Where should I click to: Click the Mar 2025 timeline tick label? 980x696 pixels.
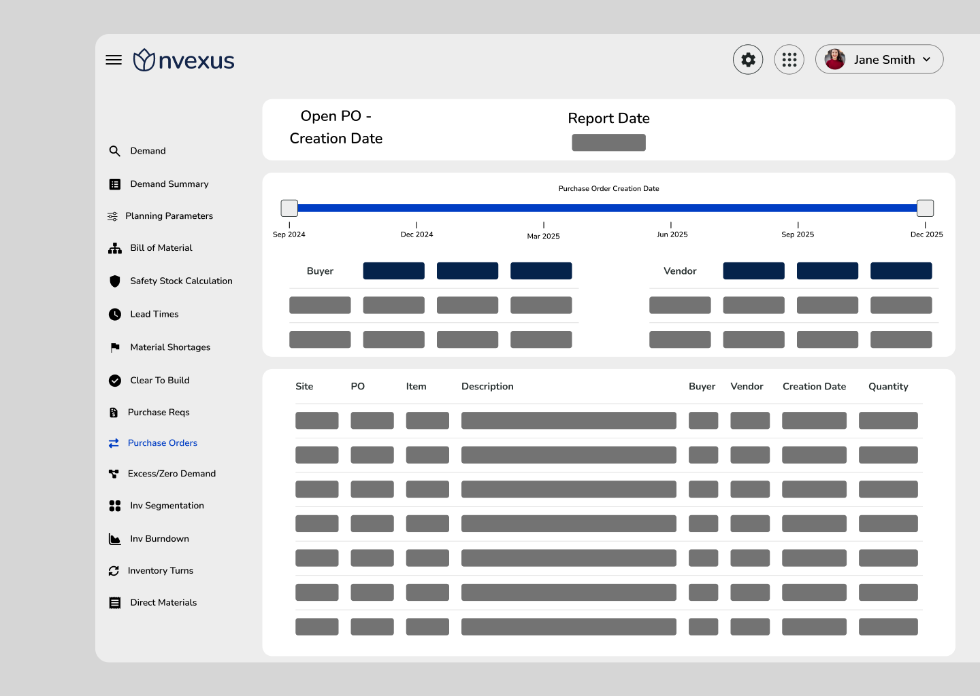pos(543,237)
